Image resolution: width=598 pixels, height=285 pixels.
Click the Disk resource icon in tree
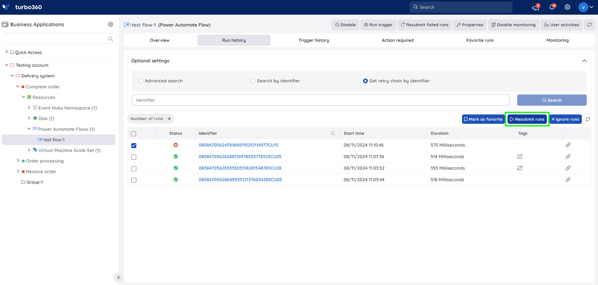click(35, 118)
